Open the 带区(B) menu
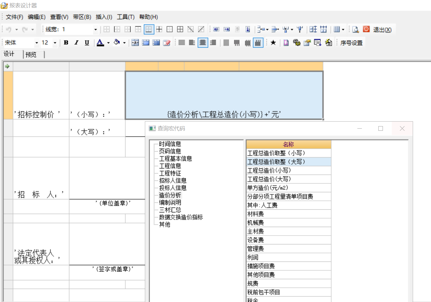Viewport: 431px width, 302px height. click(x=82, y=17)
